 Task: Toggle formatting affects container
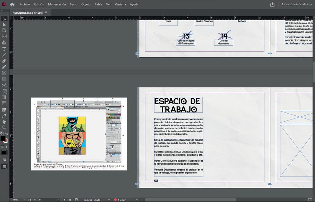(2, 147)
